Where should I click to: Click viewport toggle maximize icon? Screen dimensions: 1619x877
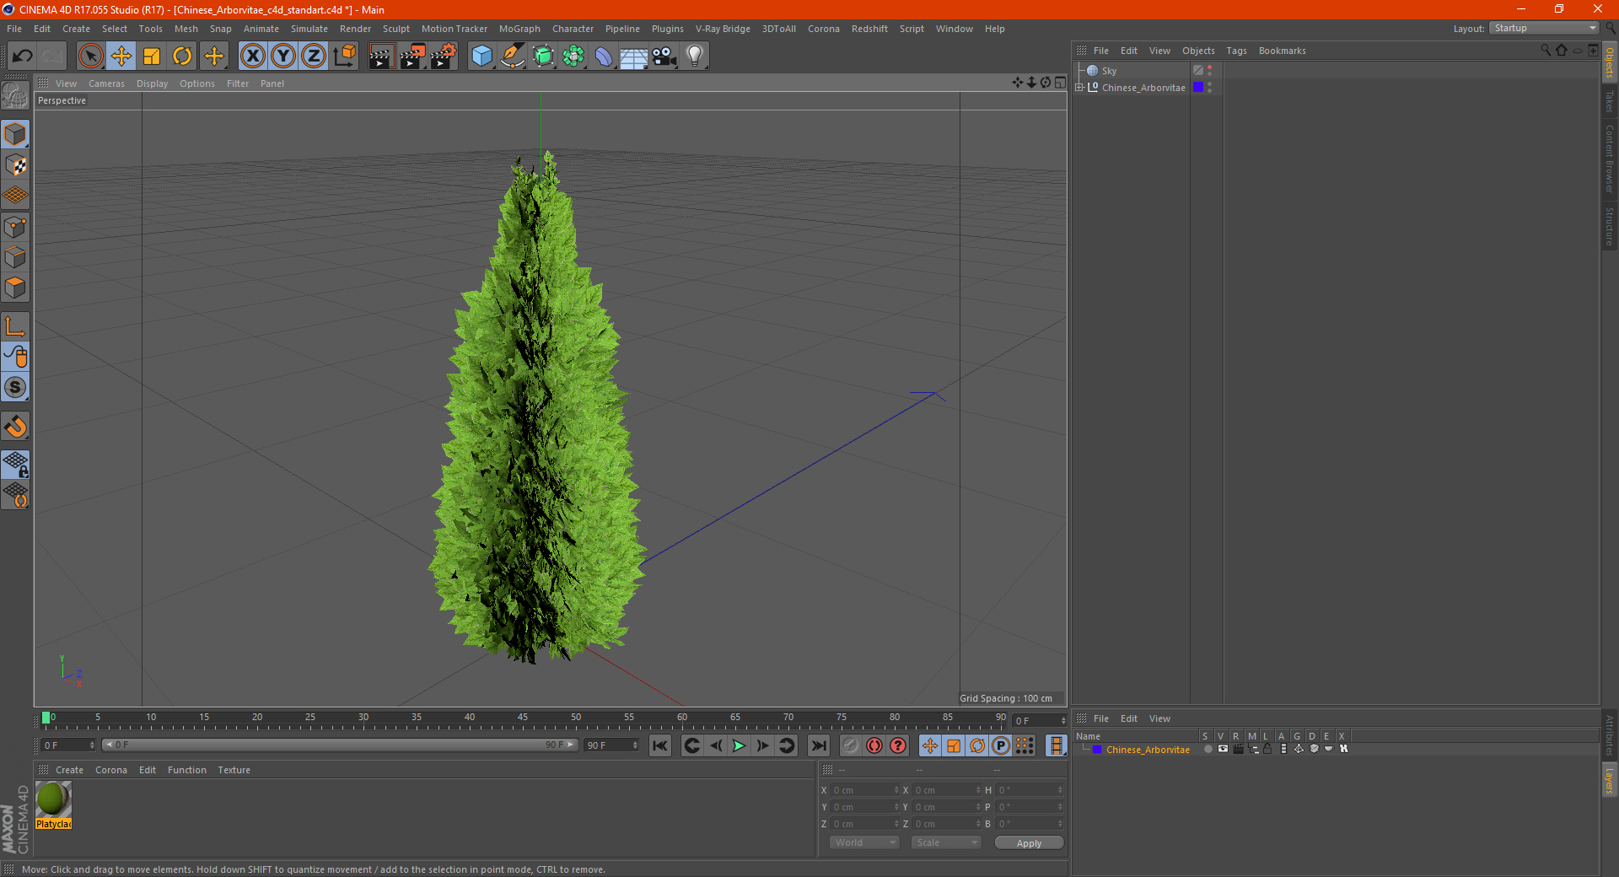pos(1060,83)
